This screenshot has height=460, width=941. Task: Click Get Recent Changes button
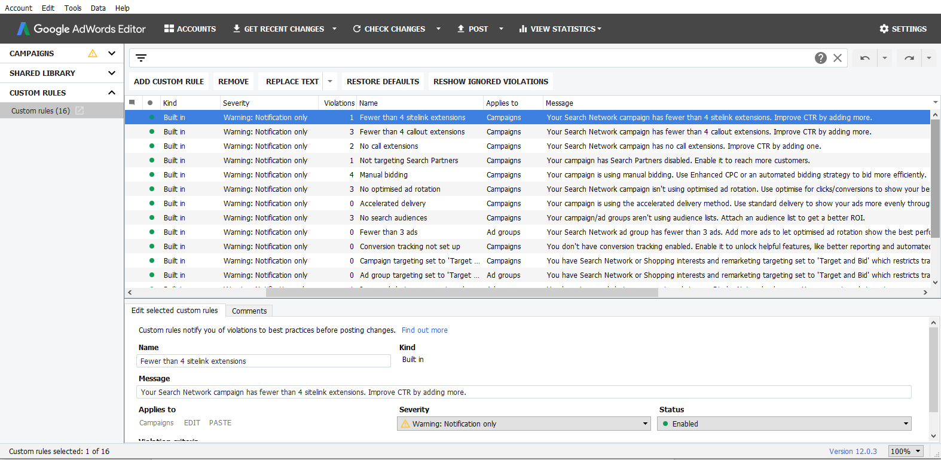tap(279, 29)
